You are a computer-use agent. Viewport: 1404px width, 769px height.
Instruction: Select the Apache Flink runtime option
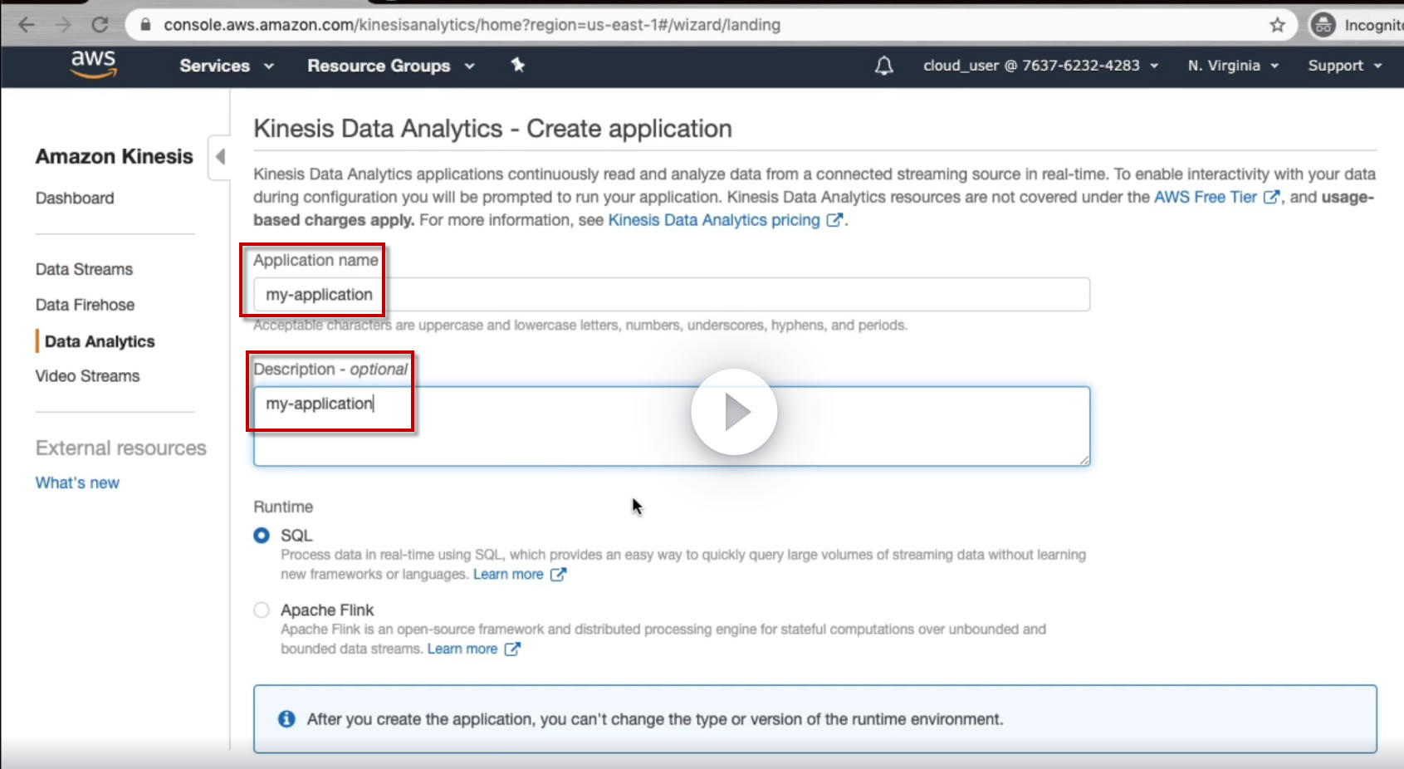(262, 610)
